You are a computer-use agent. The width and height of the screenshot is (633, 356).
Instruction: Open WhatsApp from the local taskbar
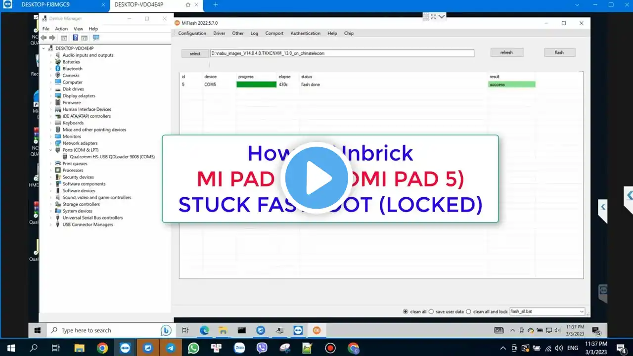tap(193, 348)
